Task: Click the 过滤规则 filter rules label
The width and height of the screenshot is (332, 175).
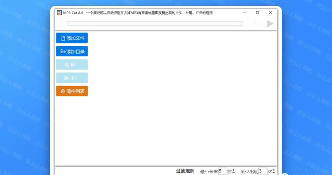Action: [185, 171]
